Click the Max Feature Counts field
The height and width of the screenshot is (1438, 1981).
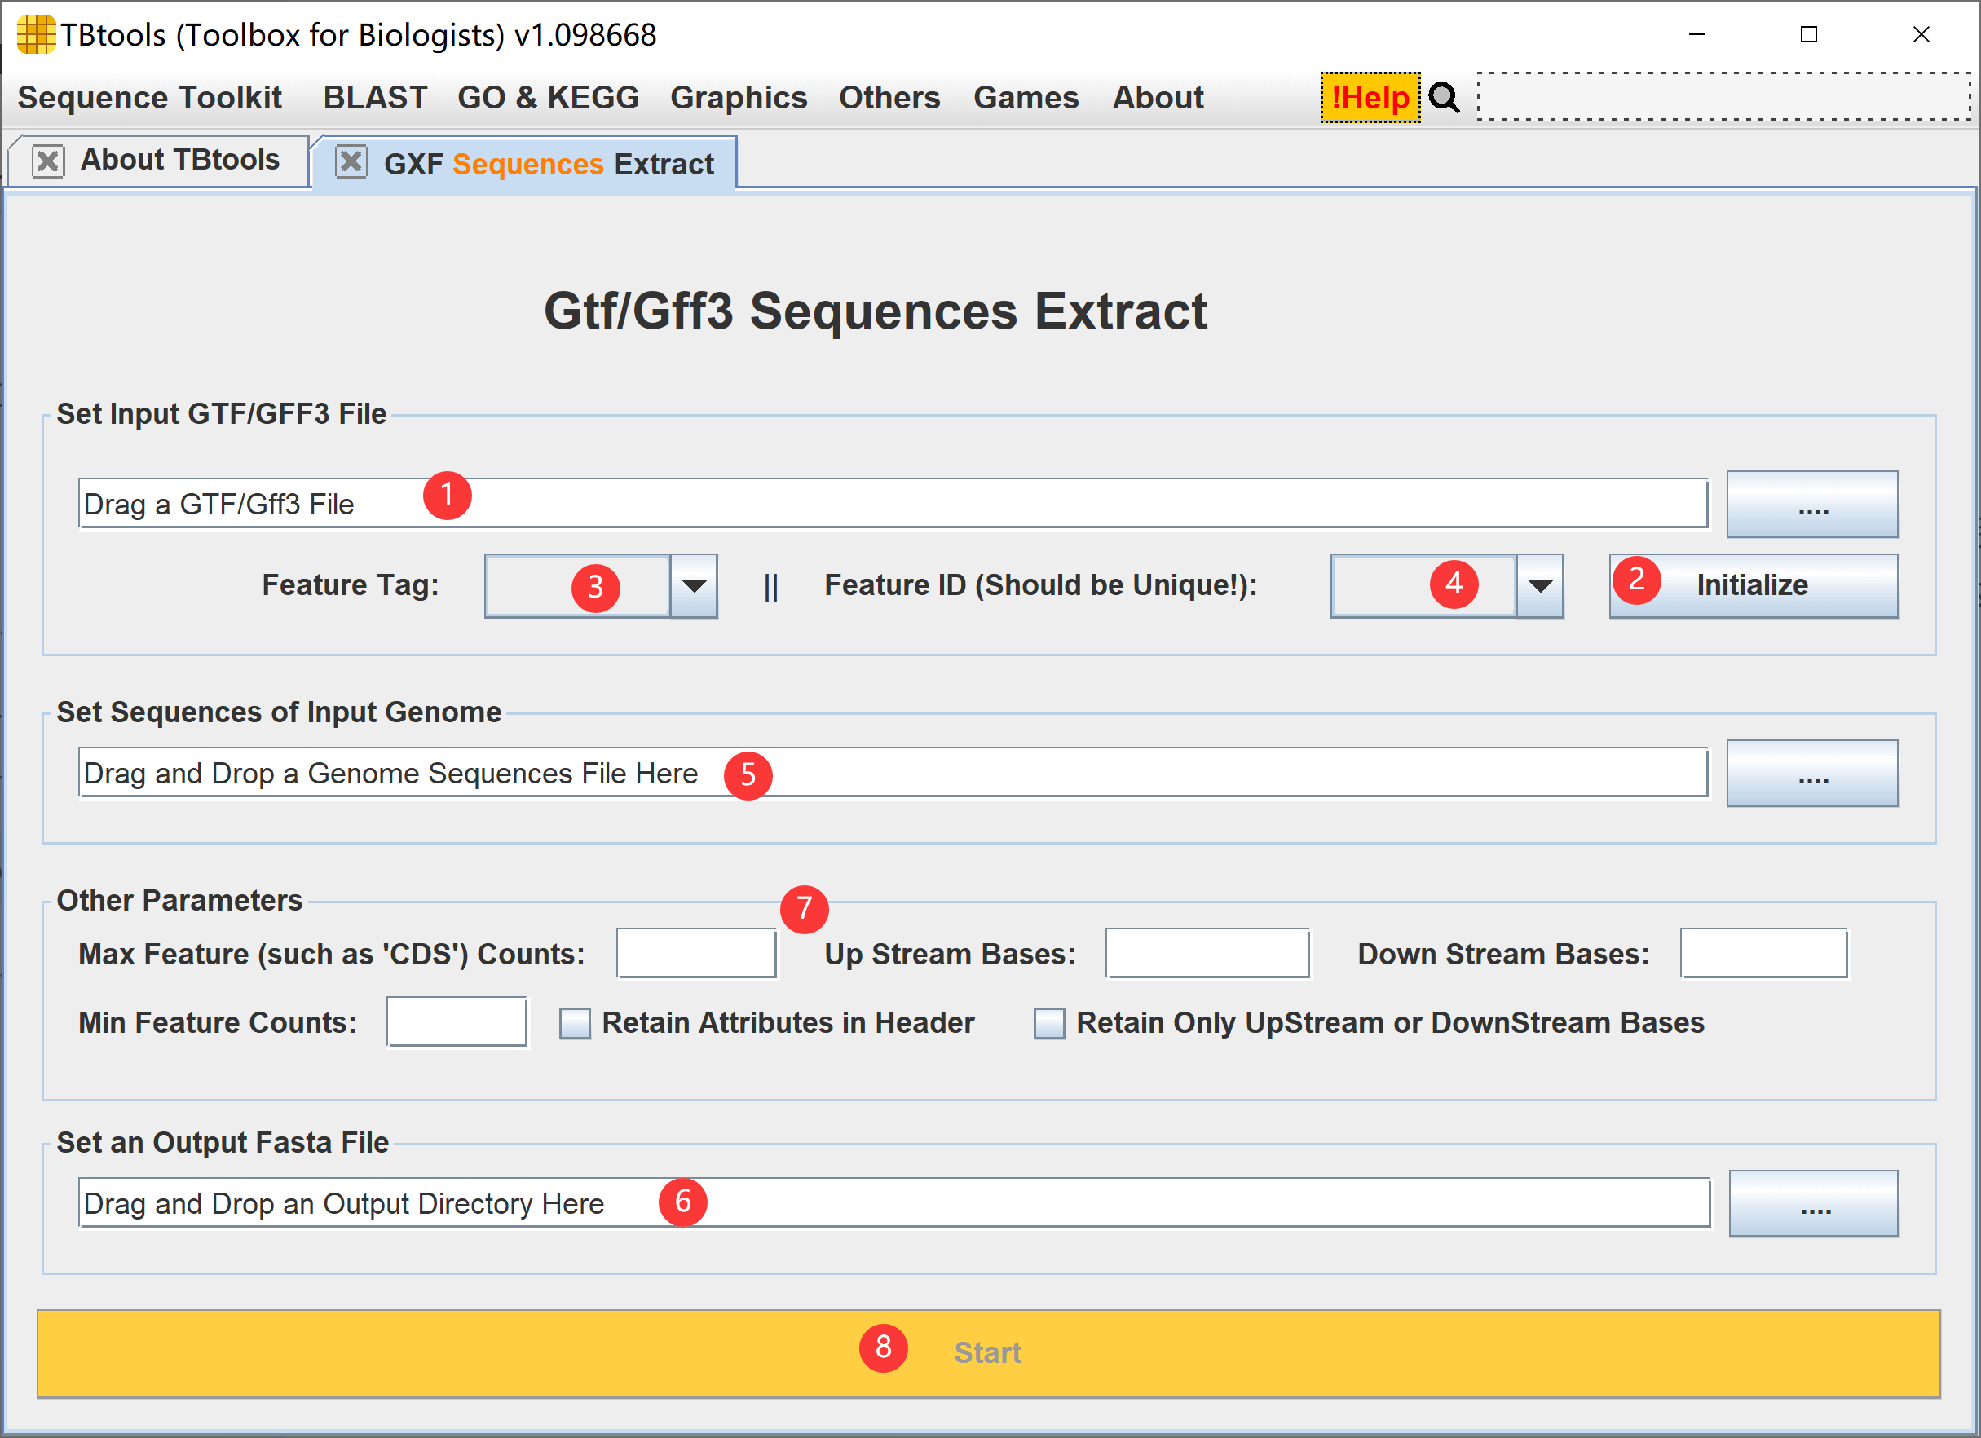tap(696, 953)
